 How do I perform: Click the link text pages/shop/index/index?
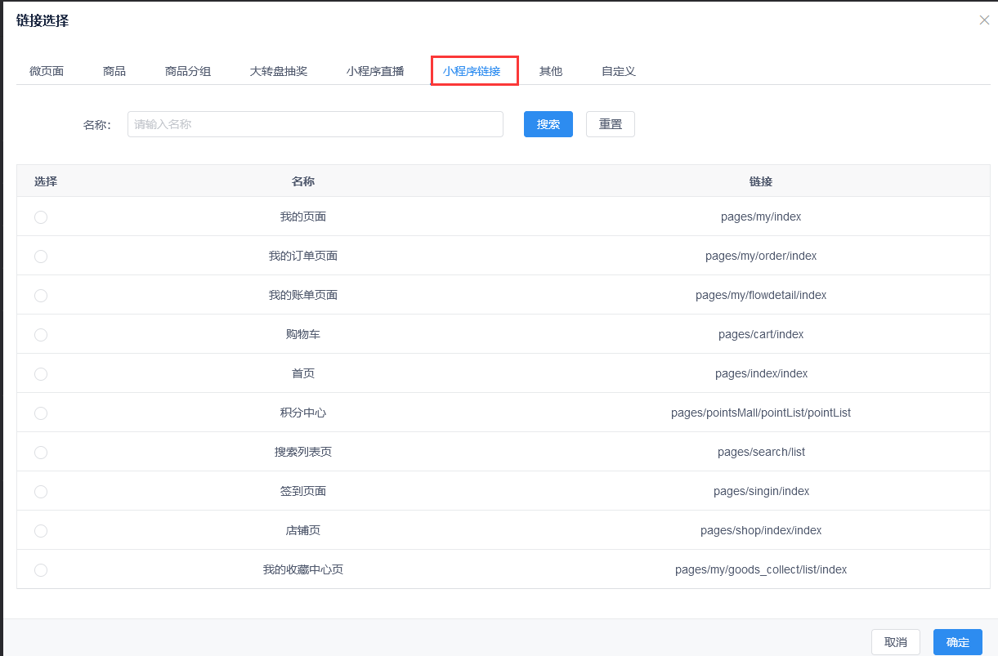pos(761,530)
